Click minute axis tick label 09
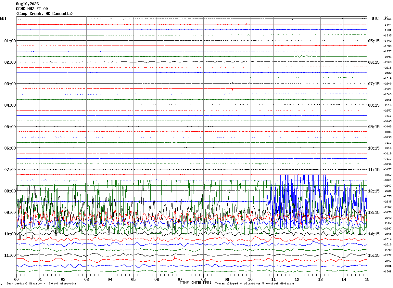The image size is (393, 288). pos(227,280)
